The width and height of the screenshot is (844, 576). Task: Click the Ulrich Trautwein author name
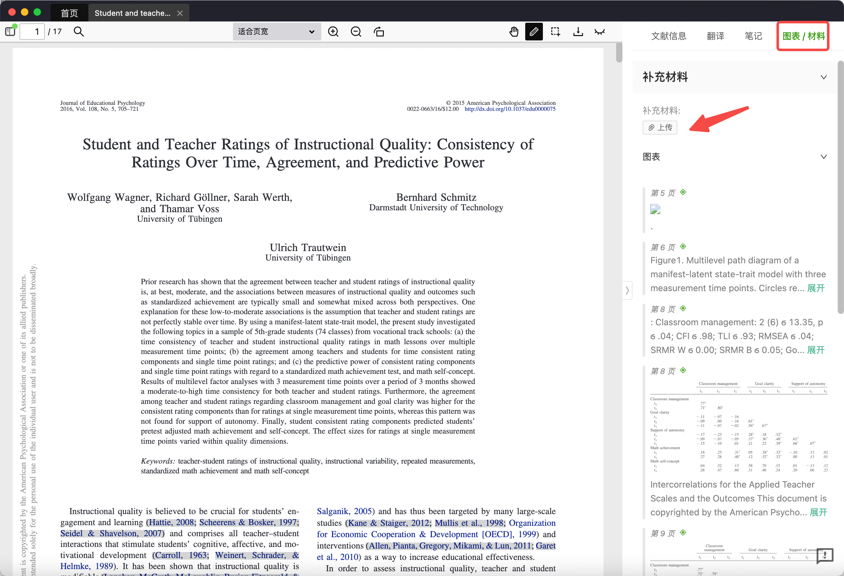coord(308,248)
